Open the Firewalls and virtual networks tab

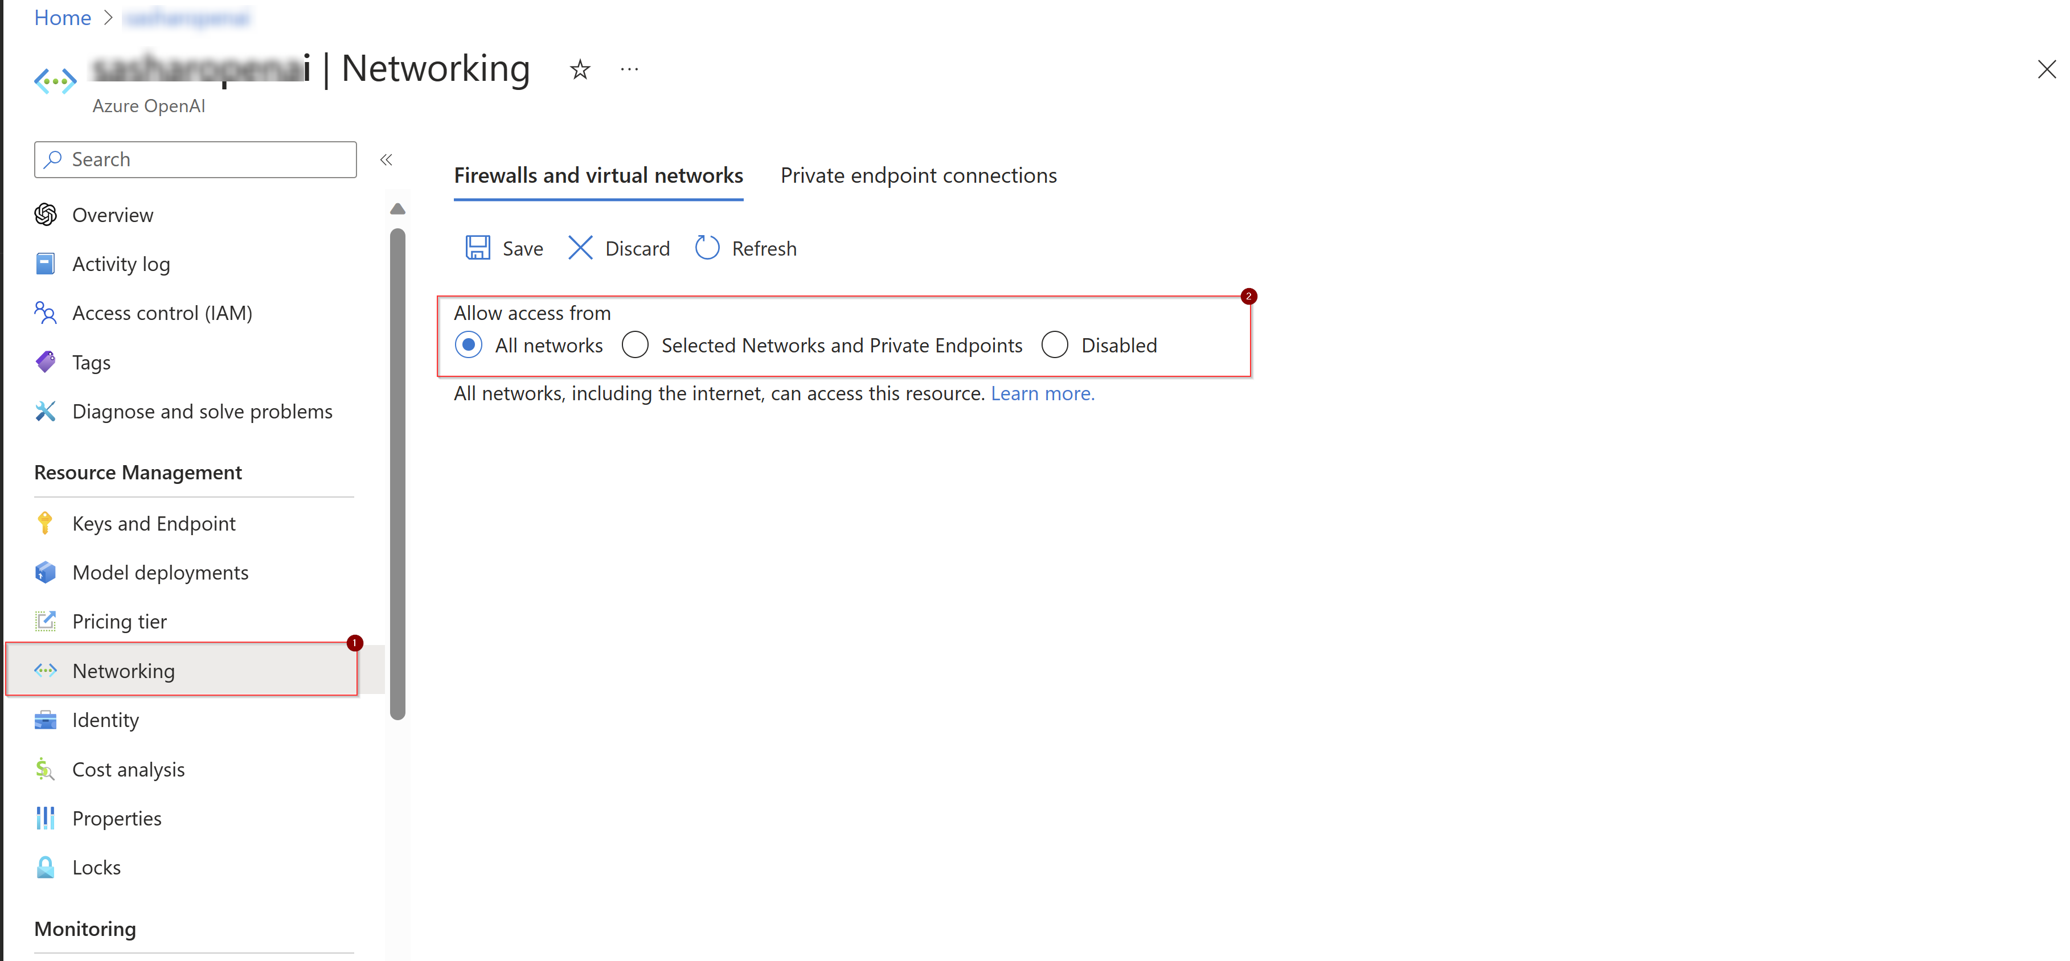click(598, 175)
